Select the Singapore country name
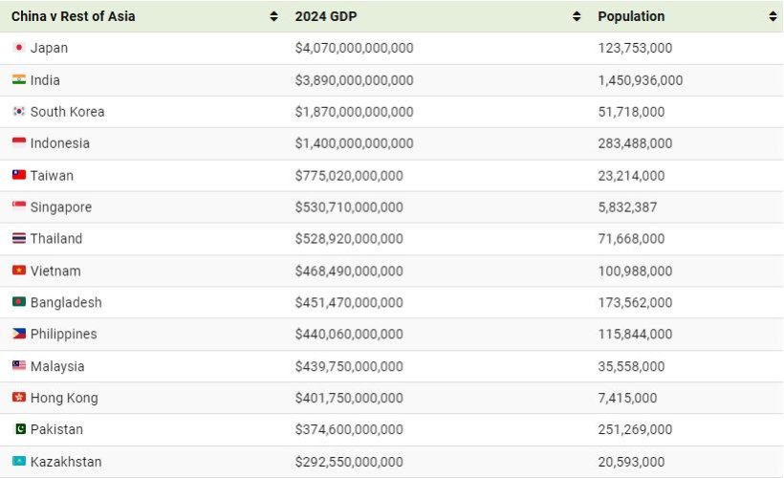The width and height of the screenshot is (784, 478). point(61,207)
